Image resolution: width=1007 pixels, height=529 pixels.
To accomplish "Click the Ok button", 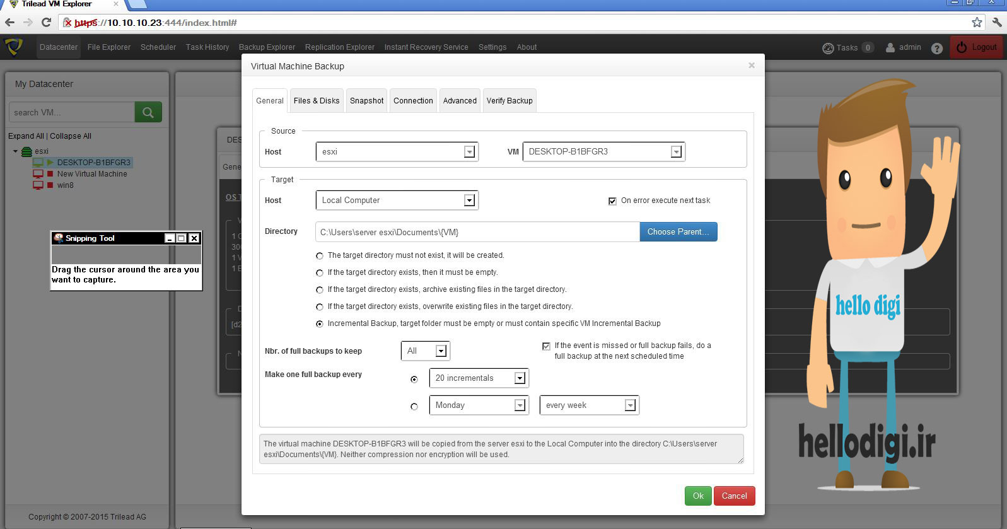I will (698, 496).
